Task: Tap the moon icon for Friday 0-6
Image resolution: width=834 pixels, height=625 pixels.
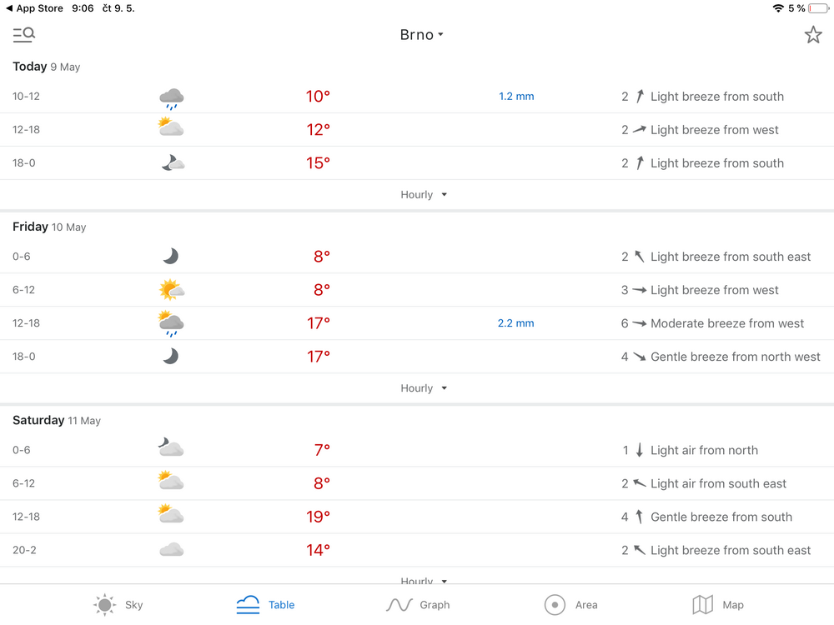Action: [171, 257]
